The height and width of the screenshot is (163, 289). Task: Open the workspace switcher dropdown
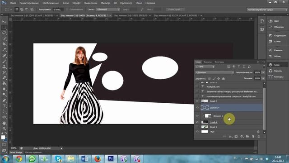(267, 10)
